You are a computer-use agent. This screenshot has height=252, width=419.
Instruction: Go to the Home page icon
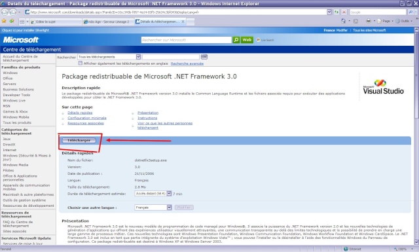(x=343, y=21)
